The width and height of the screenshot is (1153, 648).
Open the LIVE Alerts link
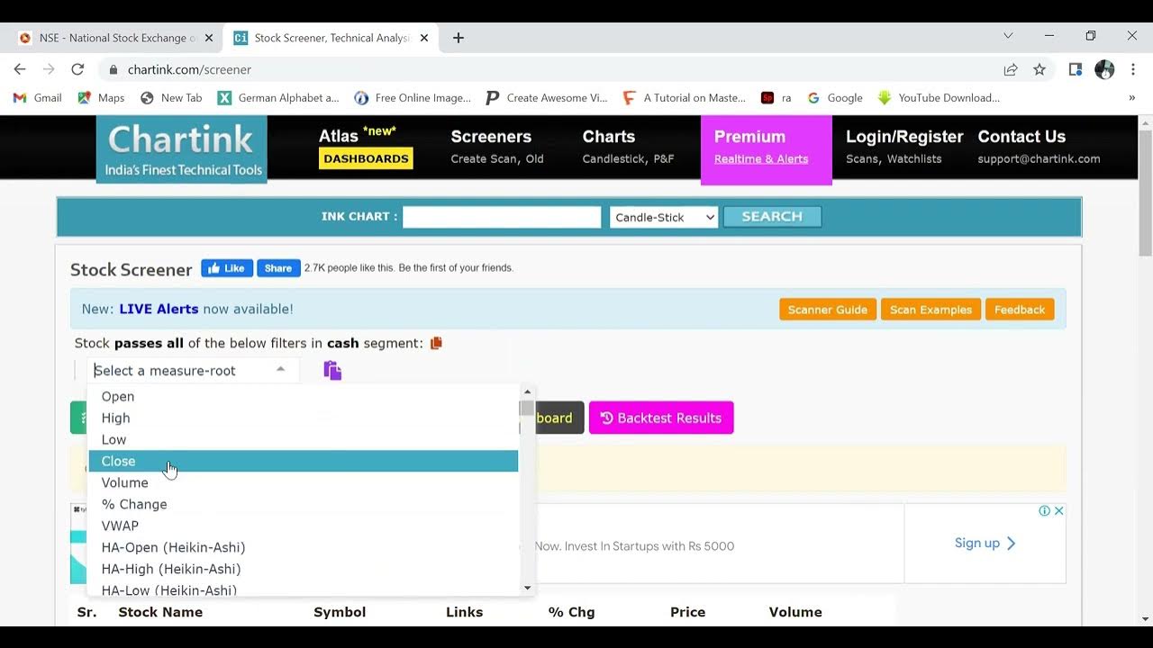pos(159,309)
